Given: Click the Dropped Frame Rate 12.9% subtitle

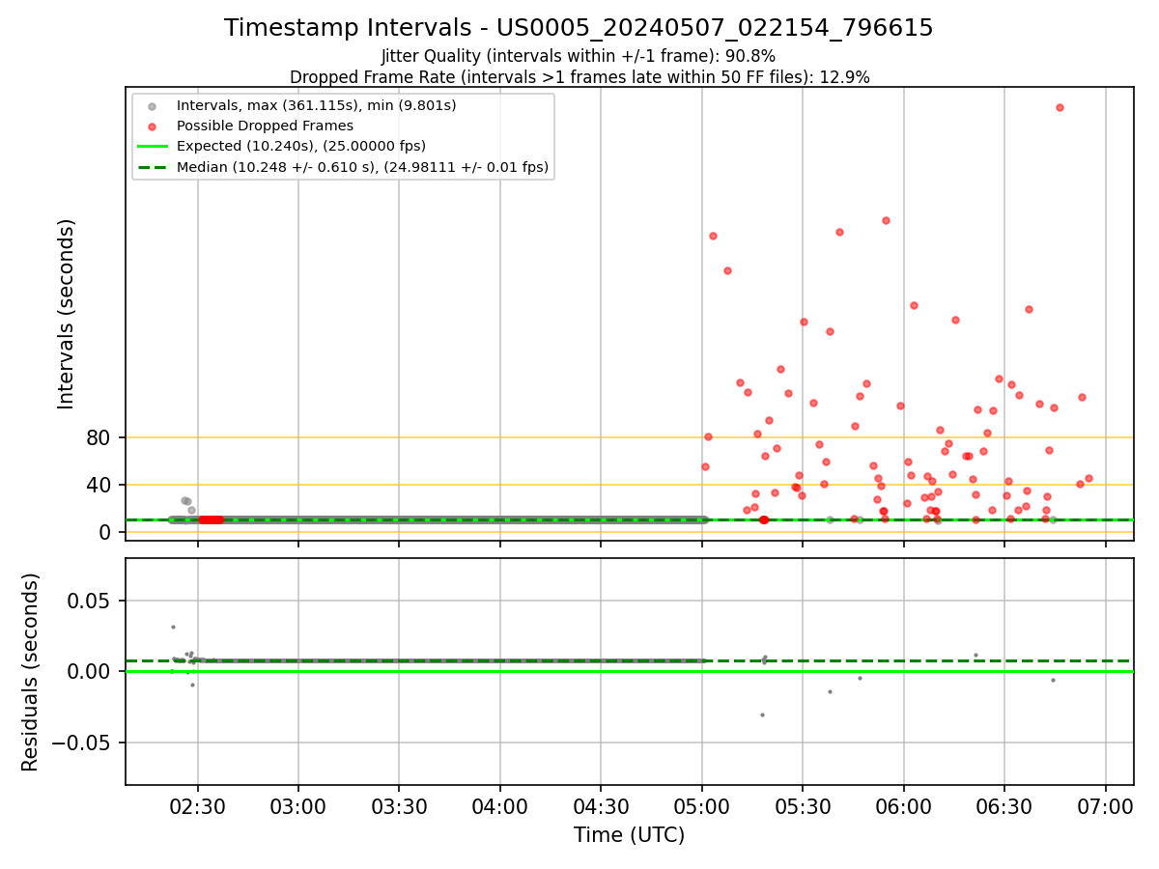Looking at the screenshot, I should pos(579,77).
